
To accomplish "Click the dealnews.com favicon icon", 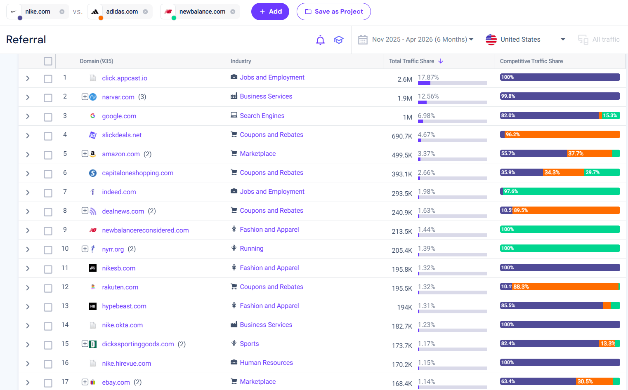I will pos(93,211).
